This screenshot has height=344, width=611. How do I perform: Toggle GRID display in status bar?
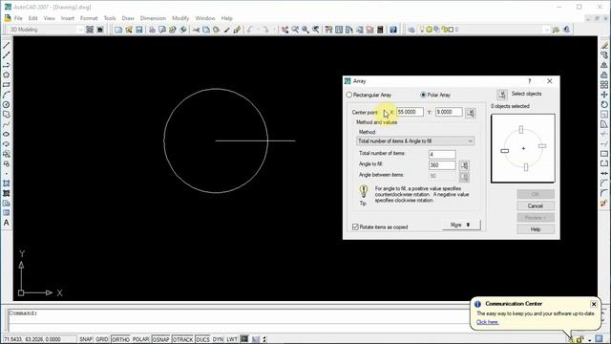click(102, 339)
